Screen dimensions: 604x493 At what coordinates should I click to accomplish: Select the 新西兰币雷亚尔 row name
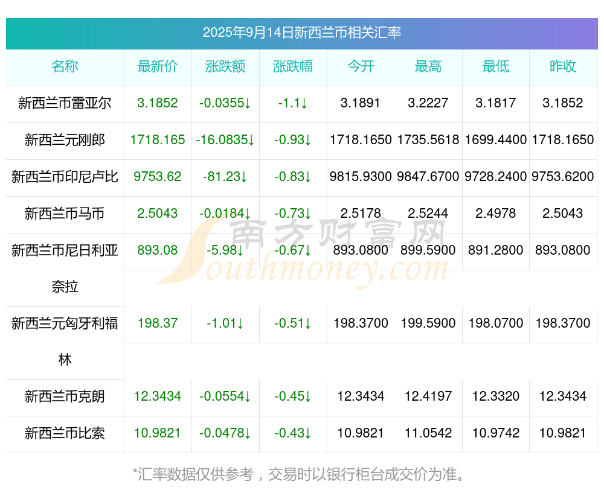[65, 103]
